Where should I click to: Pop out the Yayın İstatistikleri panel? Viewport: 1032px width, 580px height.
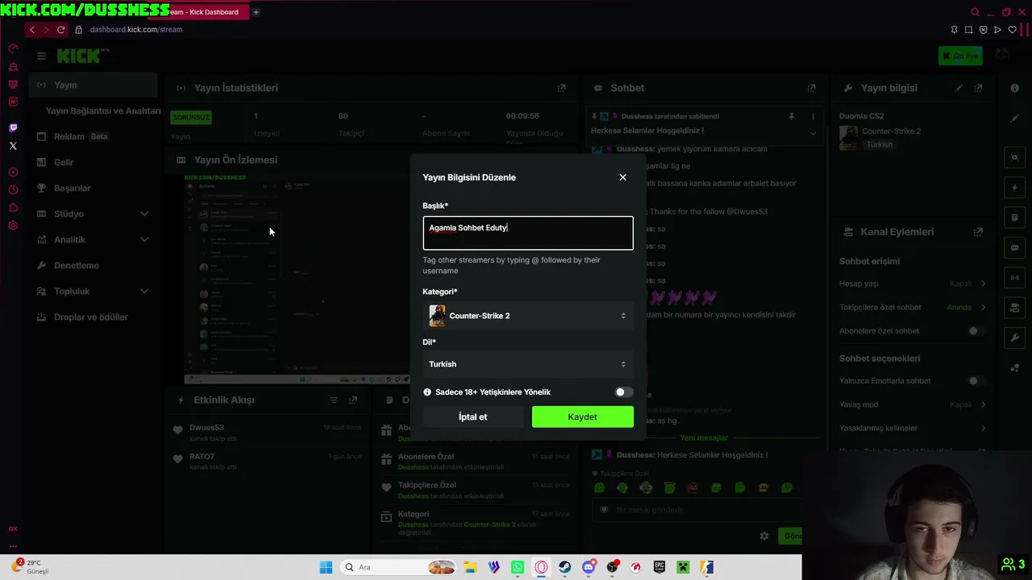[x=562, y=88]
